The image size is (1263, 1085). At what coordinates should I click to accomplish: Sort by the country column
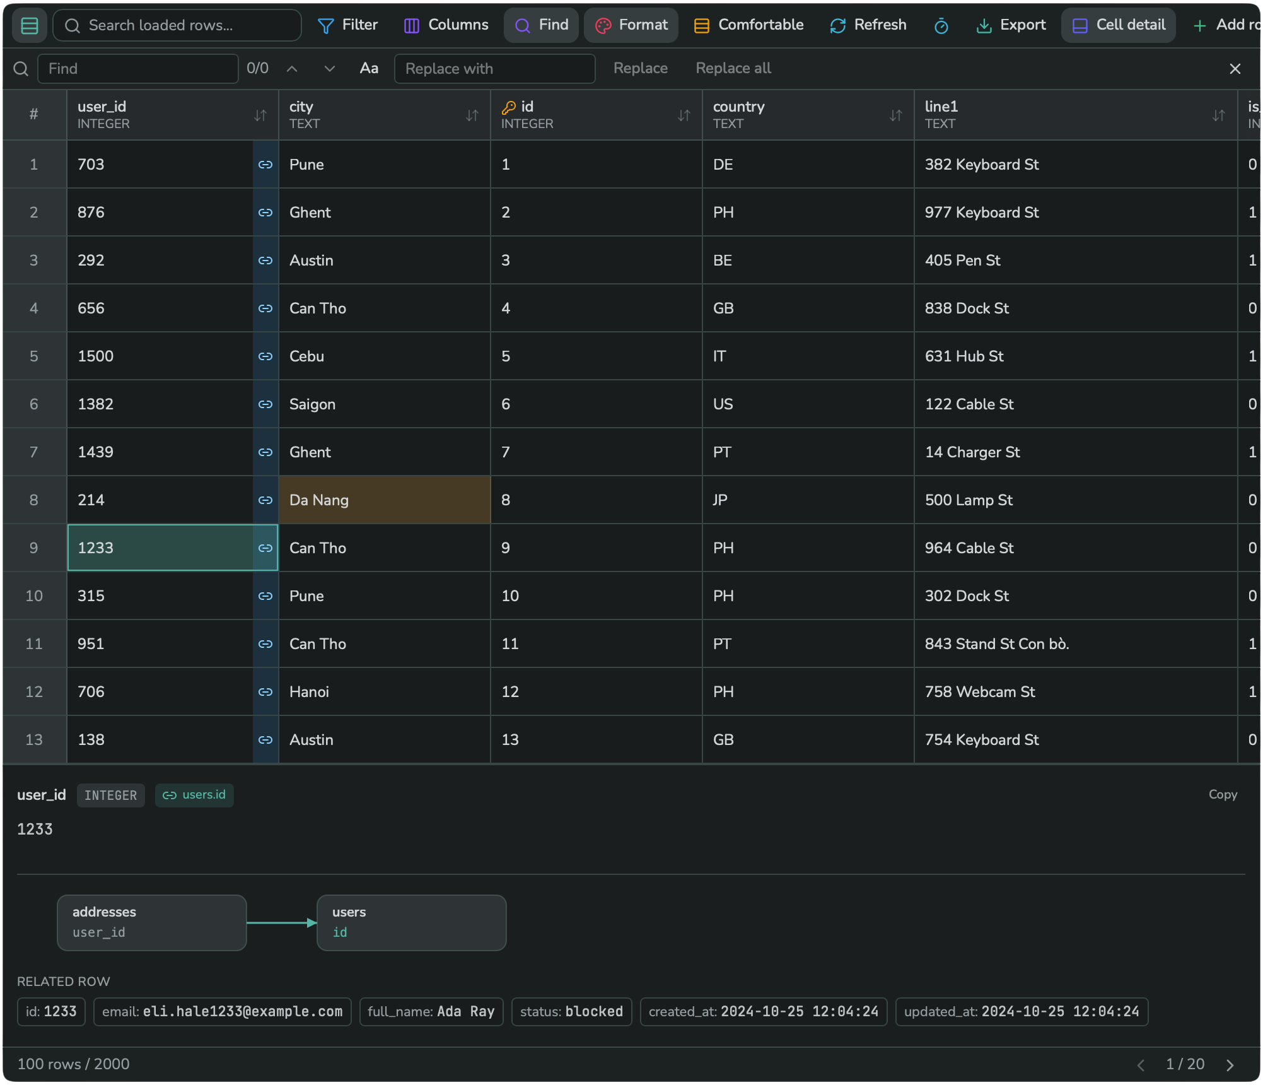896,115
